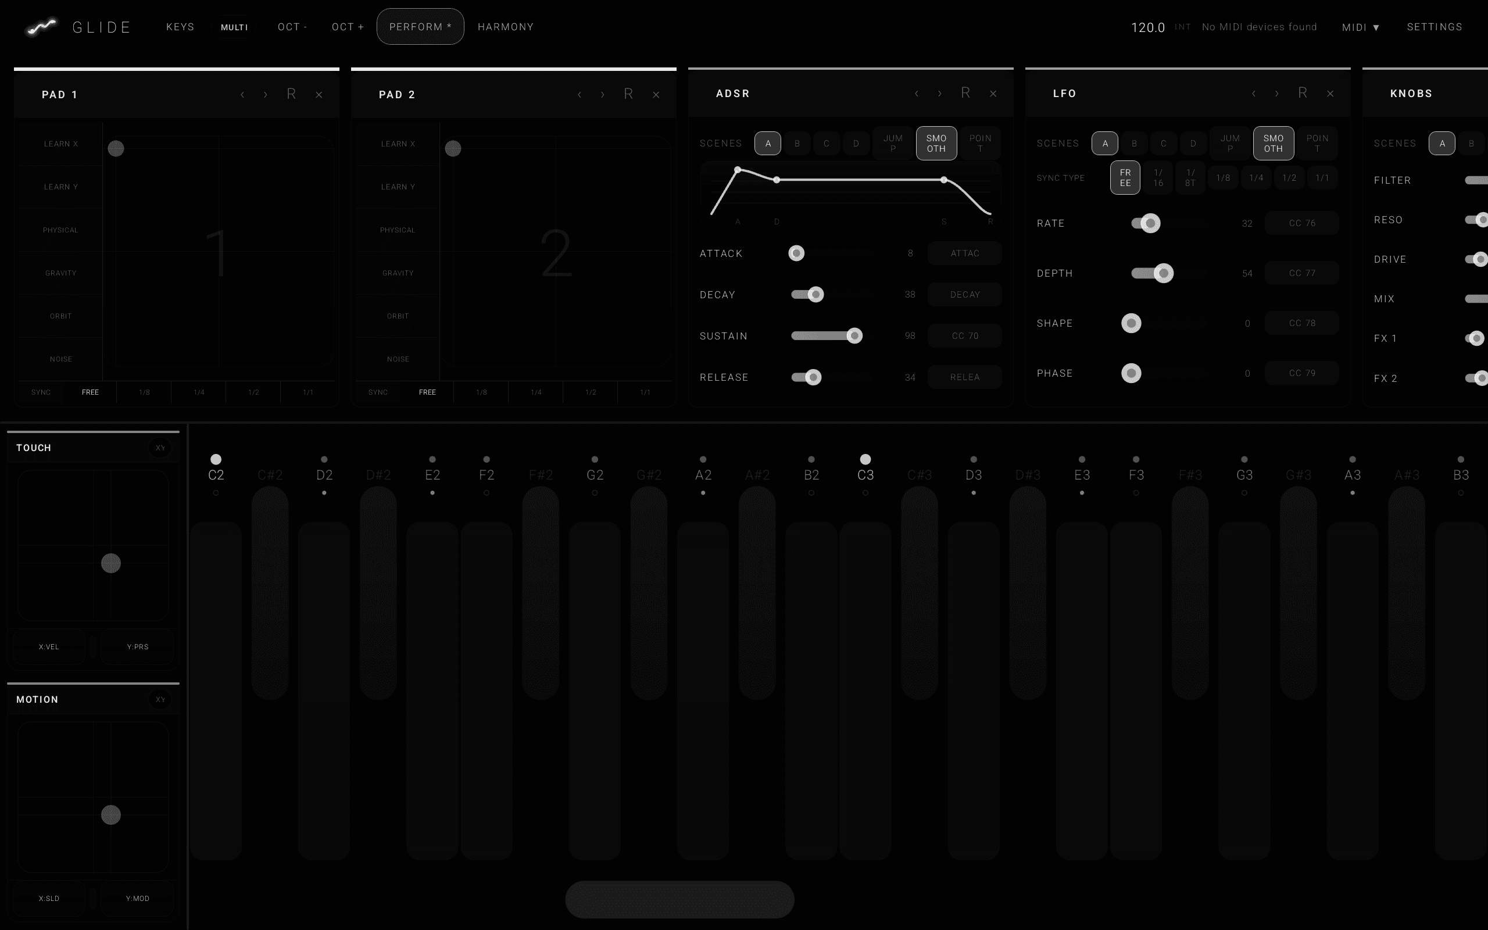Image resolution: width=1488 pixels, height=930 pixels.
Task: Click the previous arrow in ADSR header
Action: (x=916, y=94)
